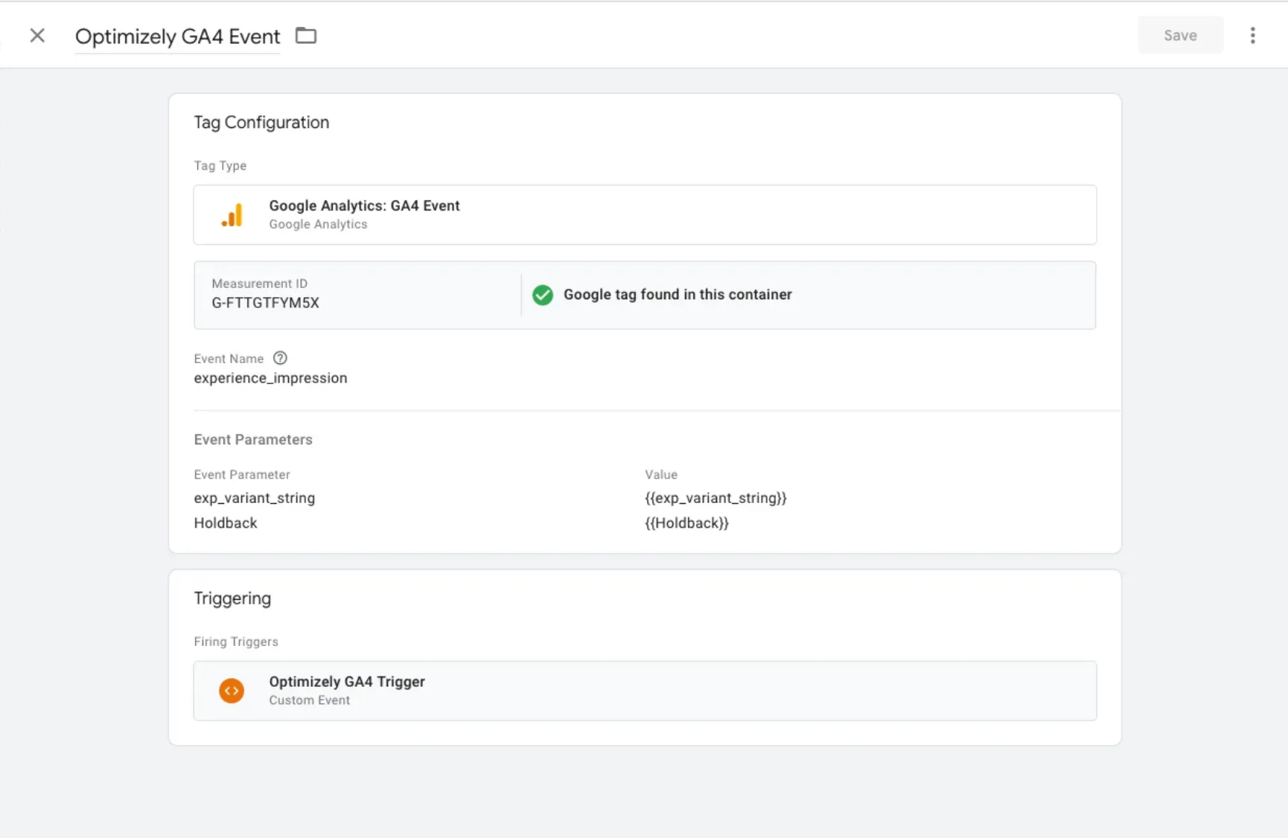Open the Event Name help icon
1288x838 pixels.
[x=280, y=358]
